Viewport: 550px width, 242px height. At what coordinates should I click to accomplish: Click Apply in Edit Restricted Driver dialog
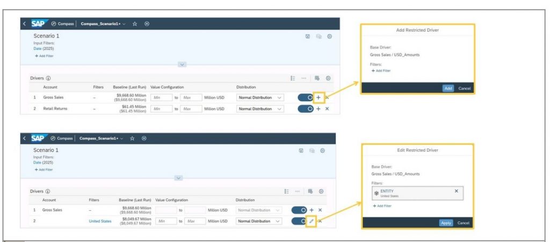(446, 223)
